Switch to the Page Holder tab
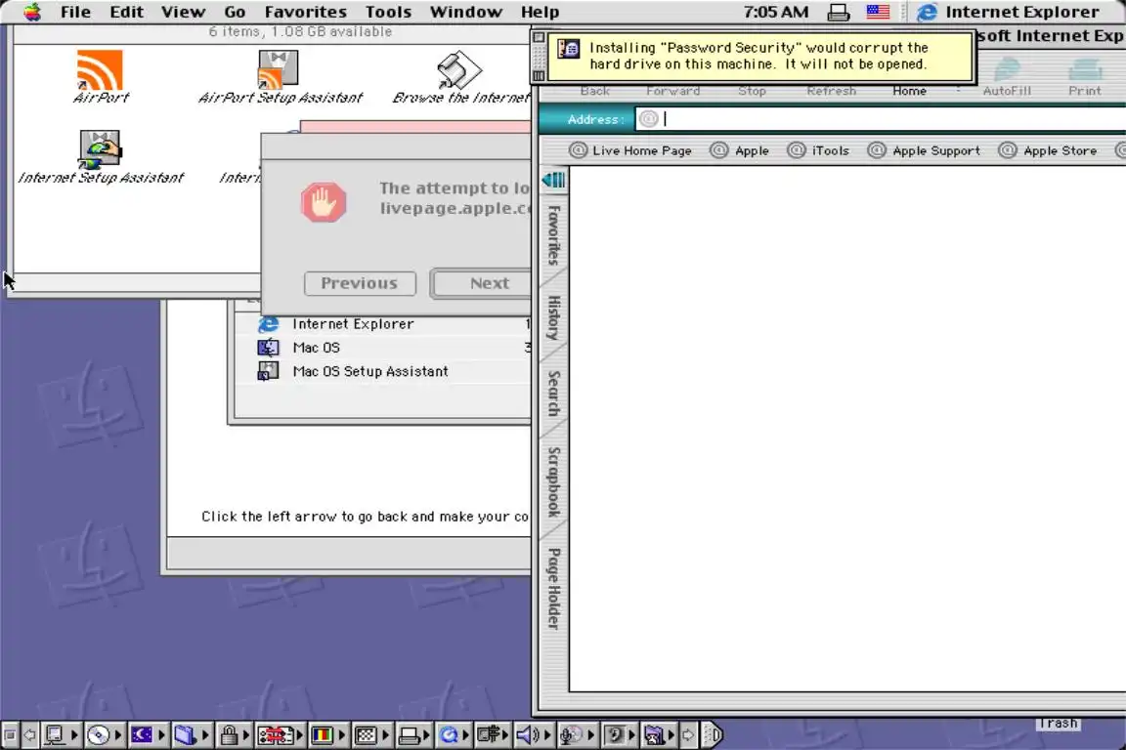The width and height of the screenshot is (1126, 750). (553, 589)
